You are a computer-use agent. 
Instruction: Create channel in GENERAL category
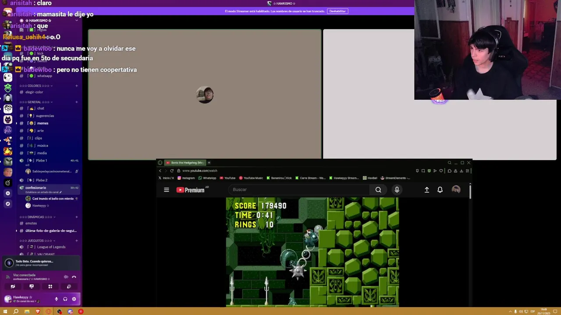point(76,102)
